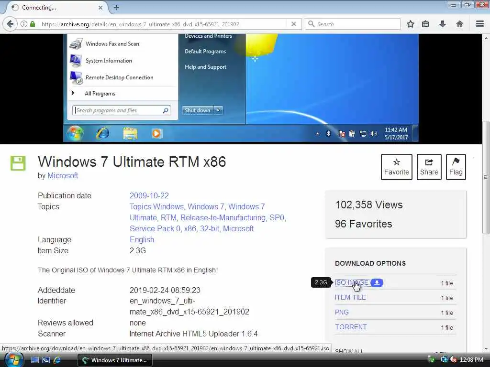Open the Topics Windows link

[156, 206]
